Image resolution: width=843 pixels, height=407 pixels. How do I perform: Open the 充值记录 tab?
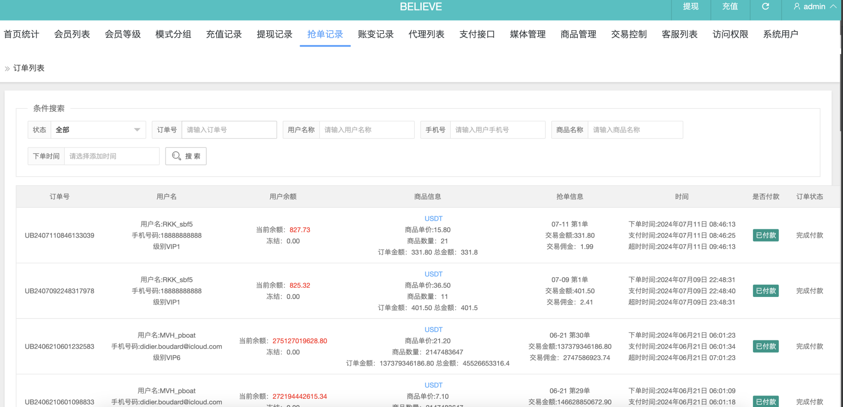coord(224,34)
